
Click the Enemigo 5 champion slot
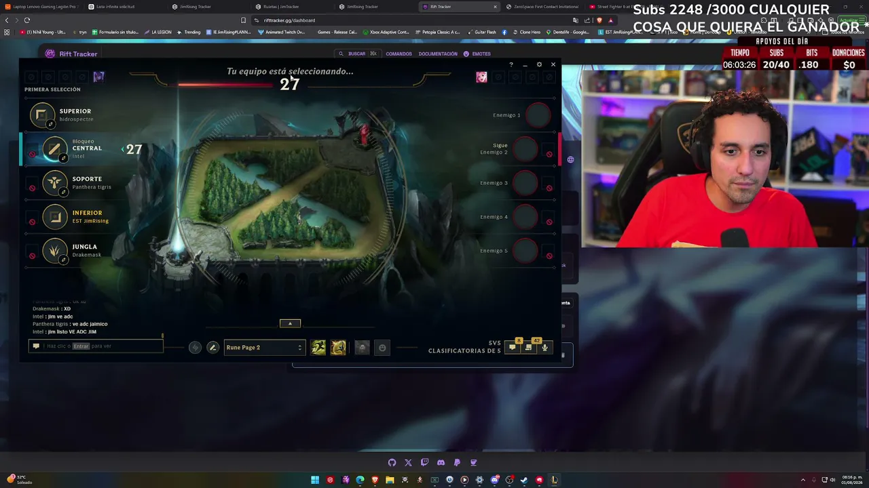[x=525, y=251]
